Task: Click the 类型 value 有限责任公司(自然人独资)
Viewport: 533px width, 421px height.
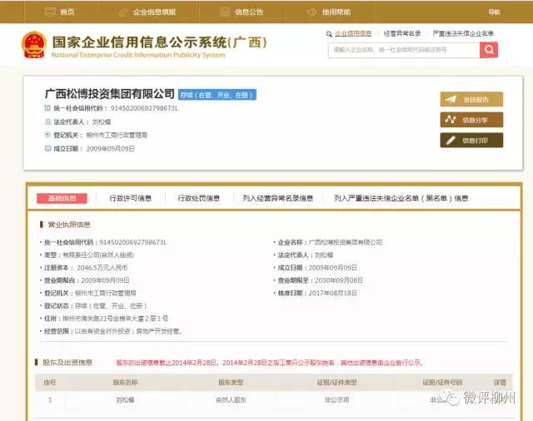Action: click(98, 255)
